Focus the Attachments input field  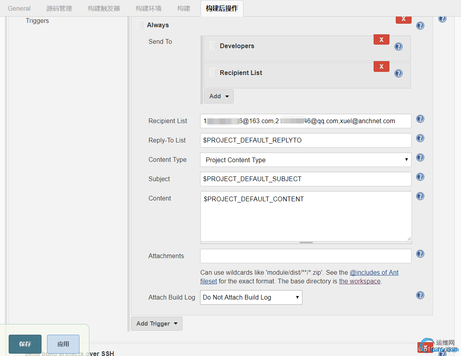click(306, 256)
